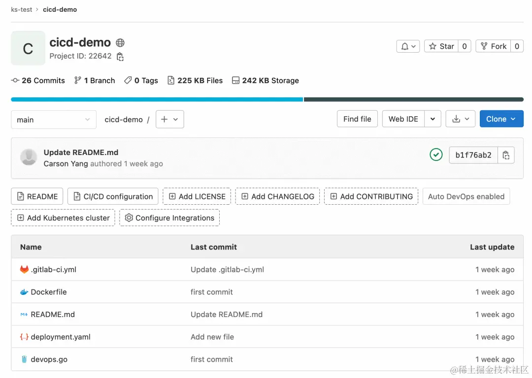This screenshot has width=532, height=378.
Task: Click the blue language bar segment
Action: pos(157,99)
